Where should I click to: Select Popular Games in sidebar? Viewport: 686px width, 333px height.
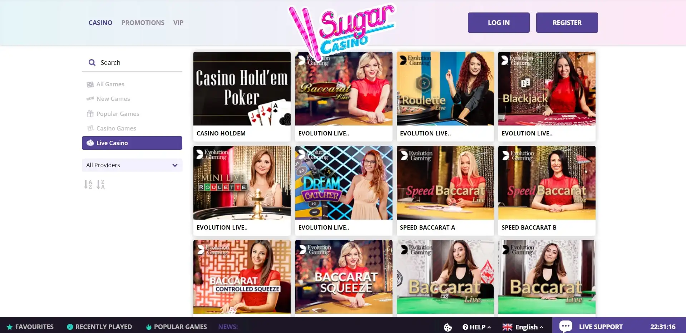tap(118, 114)
